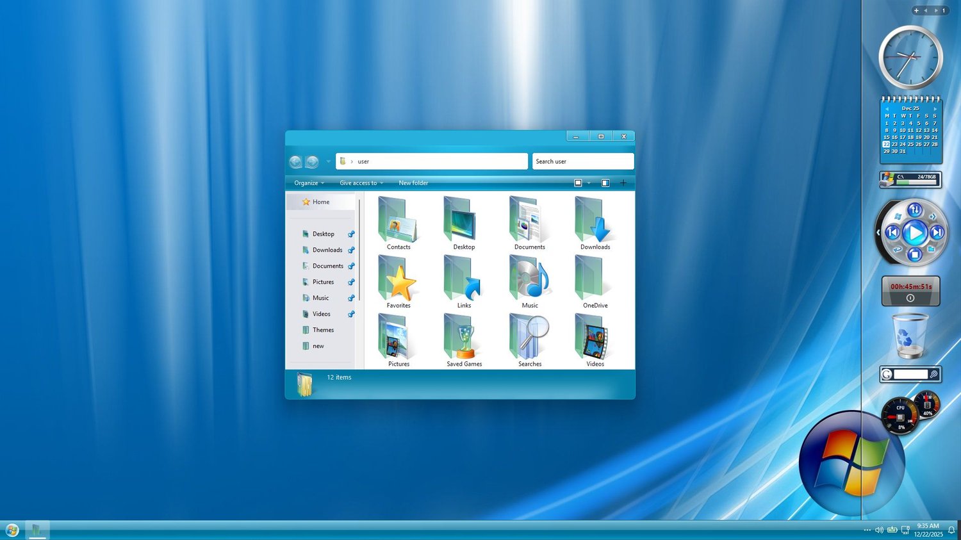
Task: Toggle the pin next to Pictures in sidebar
Action: (351, 282)
